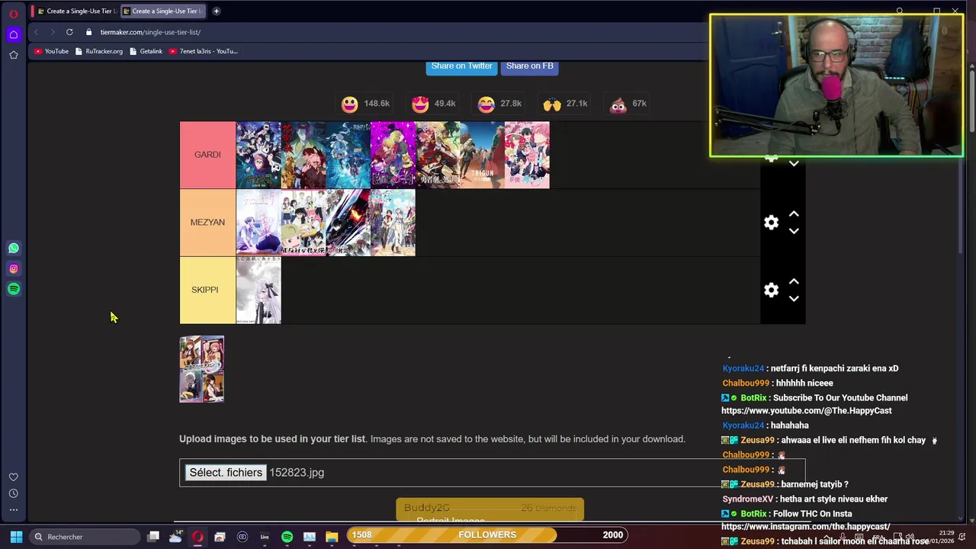Open File Explorer from the taskbar
This screenshot has width=976, height=549.
(x=332, y=537)
